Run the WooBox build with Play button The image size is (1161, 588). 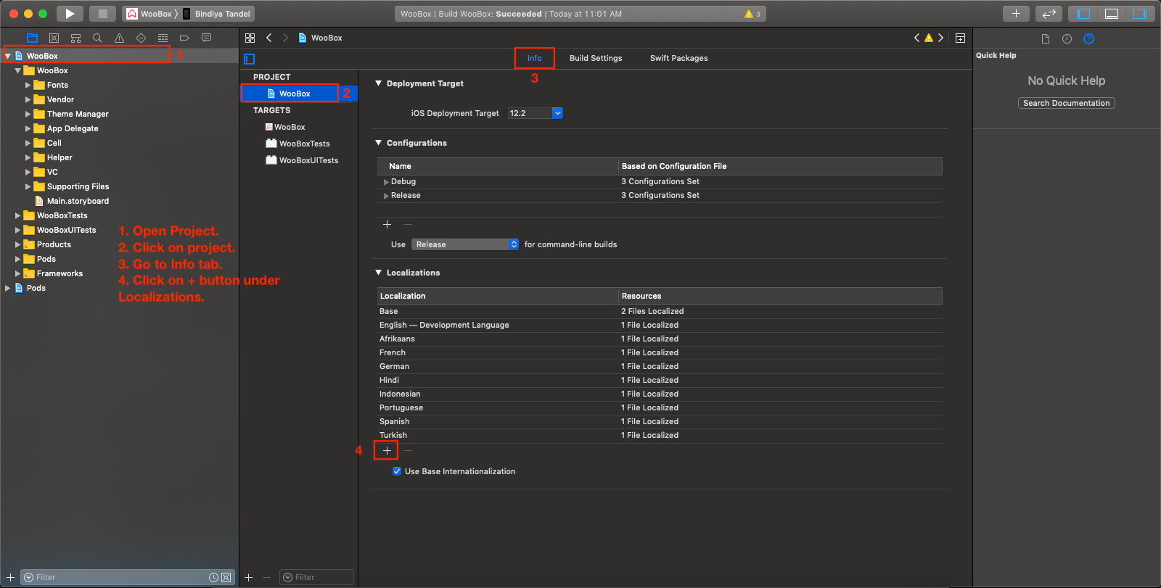tap(70, 14)
